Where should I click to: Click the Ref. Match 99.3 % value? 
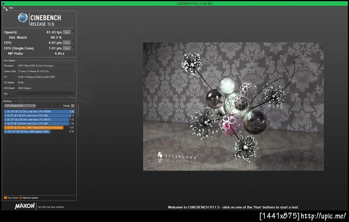[x=56, y=38]
